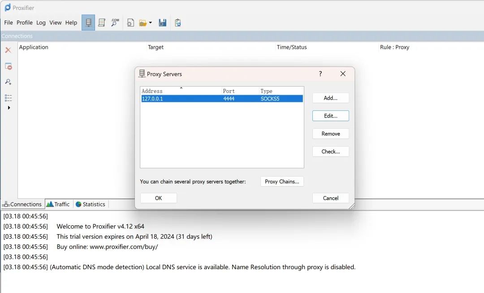Screen dimensions: 484x293
Task: Click the Welcome to Proxifier v4.12 log line
Action: (100, 226)
